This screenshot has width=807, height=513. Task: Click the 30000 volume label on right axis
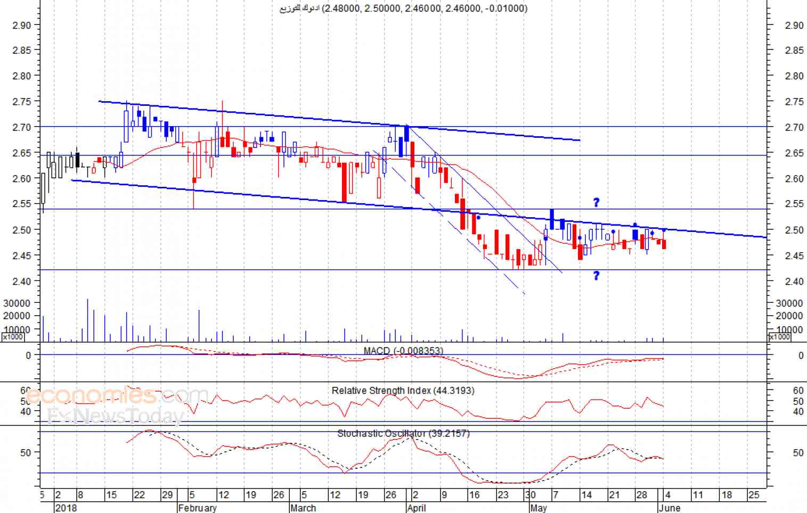pos(789,303)
